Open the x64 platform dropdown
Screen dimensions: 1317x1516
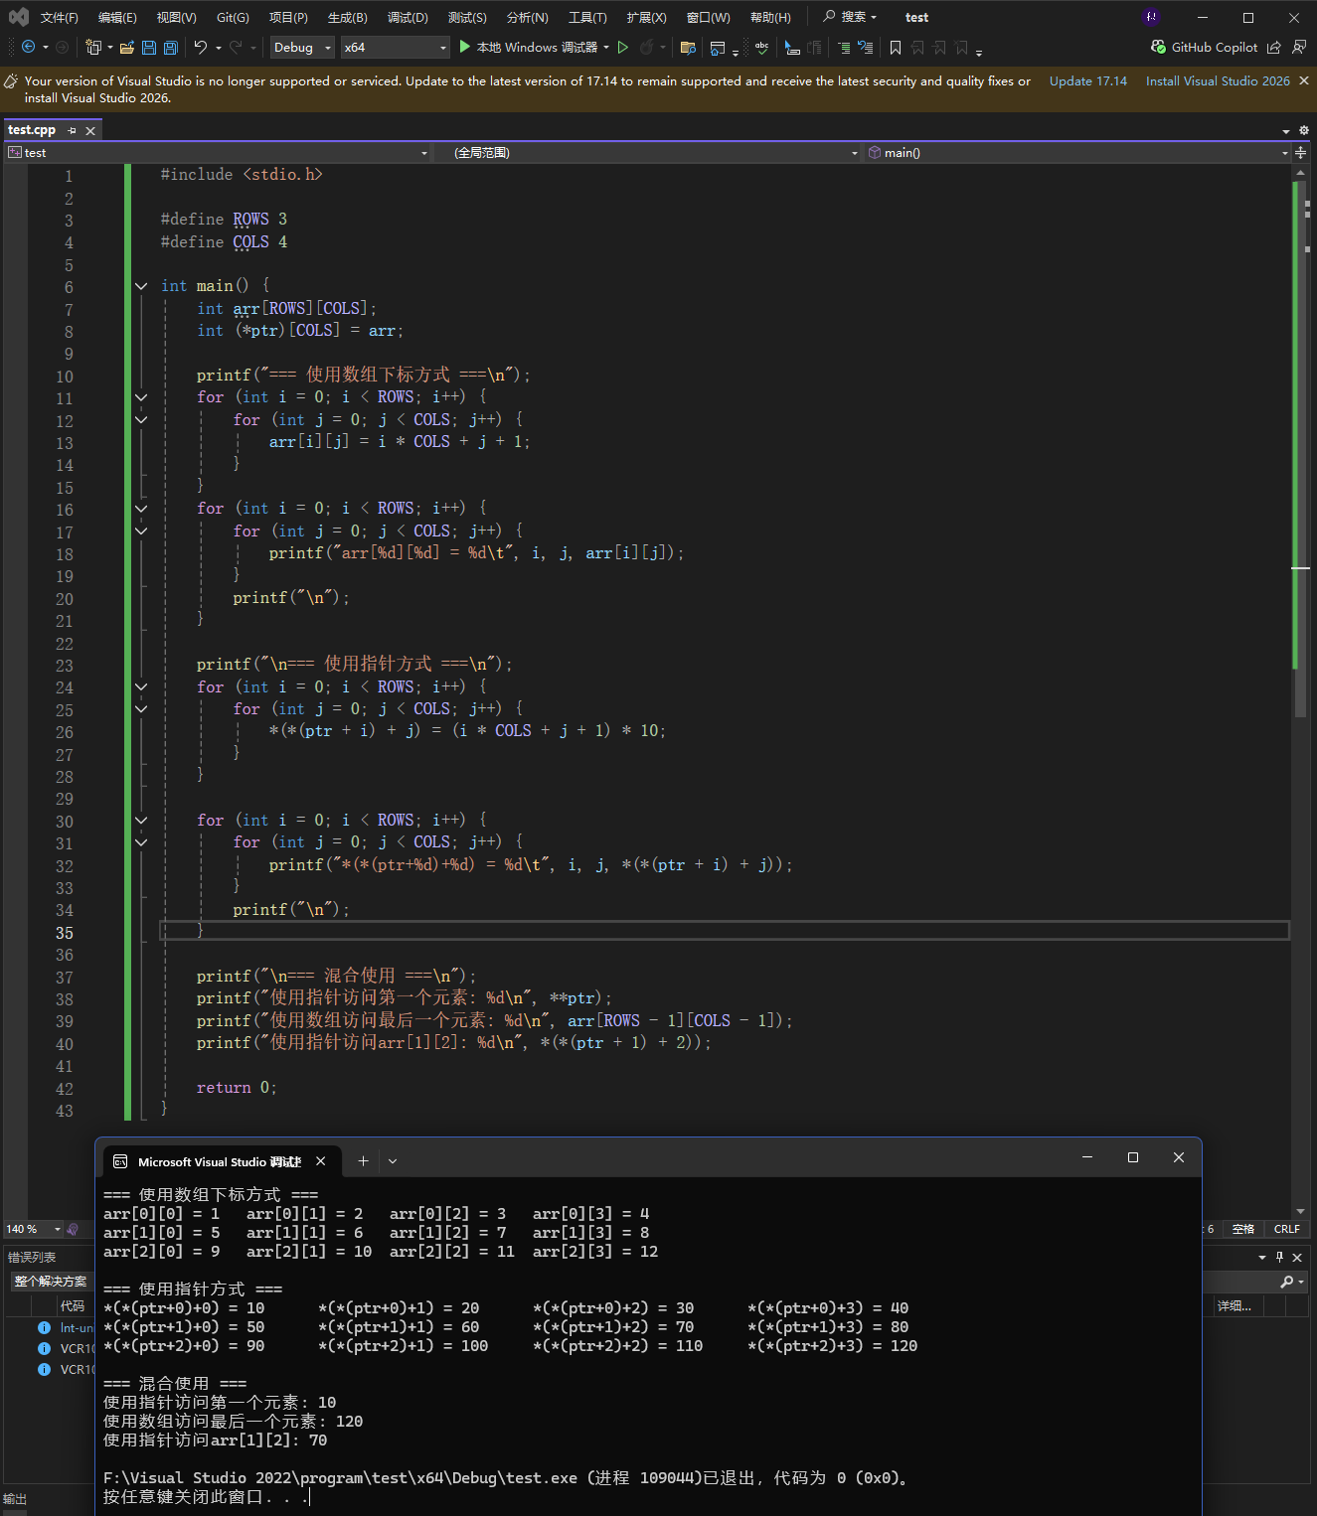pyautogui.click(x=396, y=47)
